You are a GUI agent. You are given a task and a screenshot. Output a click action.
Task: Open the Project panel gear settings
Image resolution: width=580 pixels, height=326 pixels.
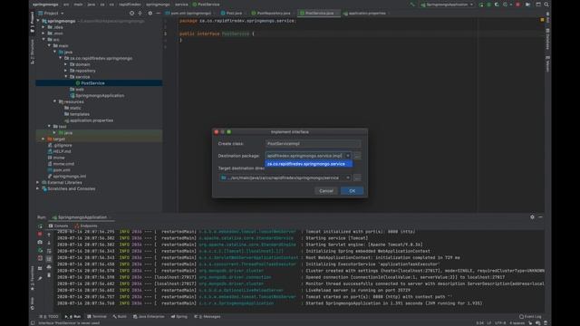coord(150,13)
